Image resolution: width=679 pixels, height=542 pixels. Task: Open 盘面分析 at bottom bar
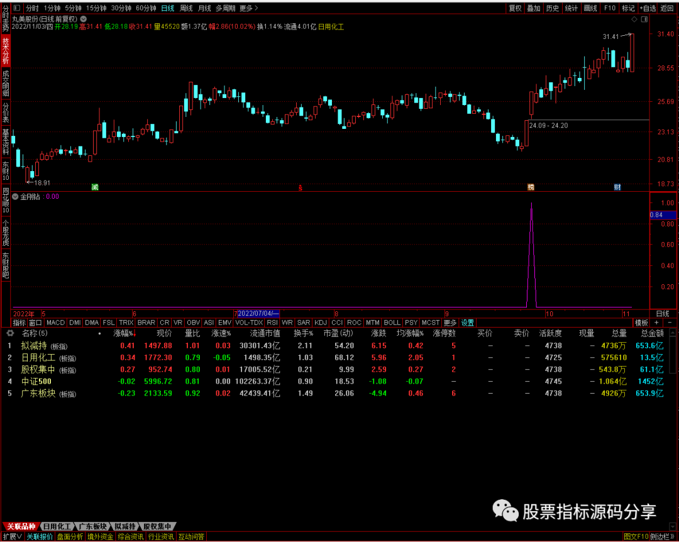click(x=70, y=537)
